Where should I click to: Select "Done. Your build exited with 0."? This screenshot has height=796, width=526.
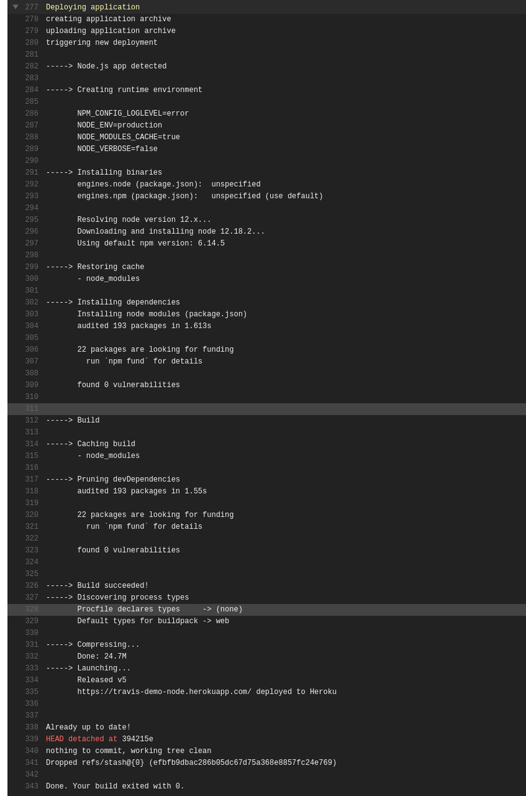(x=115, y=786)
